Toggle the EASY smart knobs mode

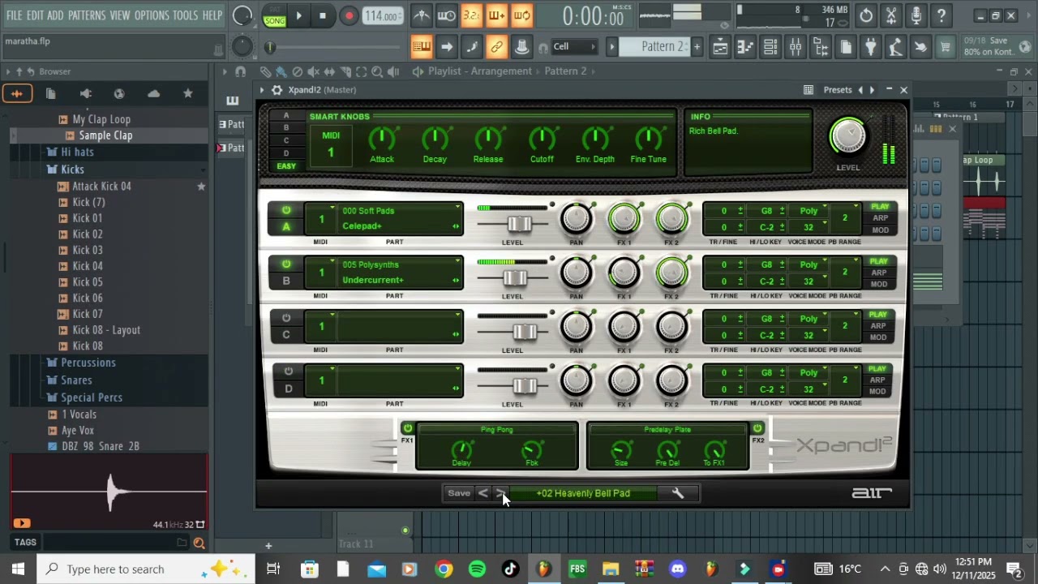click(x=286, y=166)
